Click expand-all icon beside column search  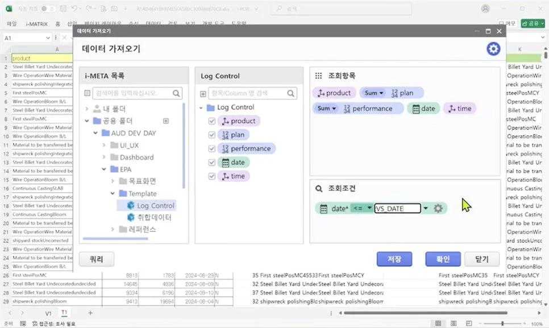coord(203,94)
